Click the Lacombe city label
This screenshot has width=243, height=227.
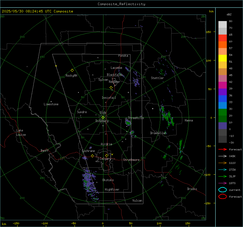point(116,68)
